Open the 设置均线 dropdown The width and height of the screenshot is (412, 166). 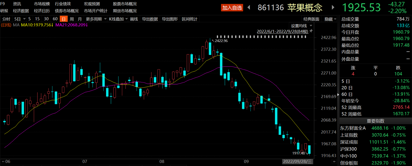click(x=311, y=26)
